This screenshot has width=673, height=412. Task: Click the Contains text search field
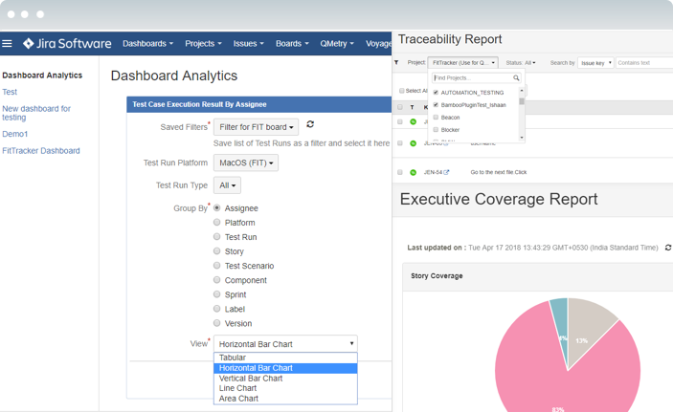coord(644,63)
